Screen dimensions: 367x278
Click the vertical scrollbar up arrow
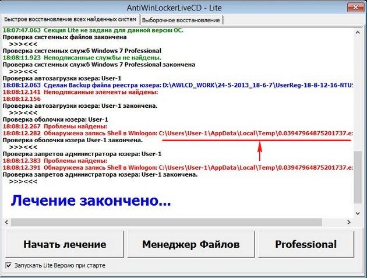click(x=358, y=33)
